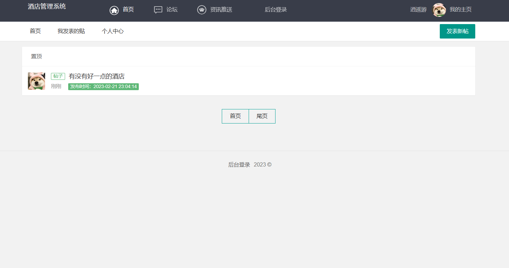Open 论坛 text in the top navigation

coord(172,10)
